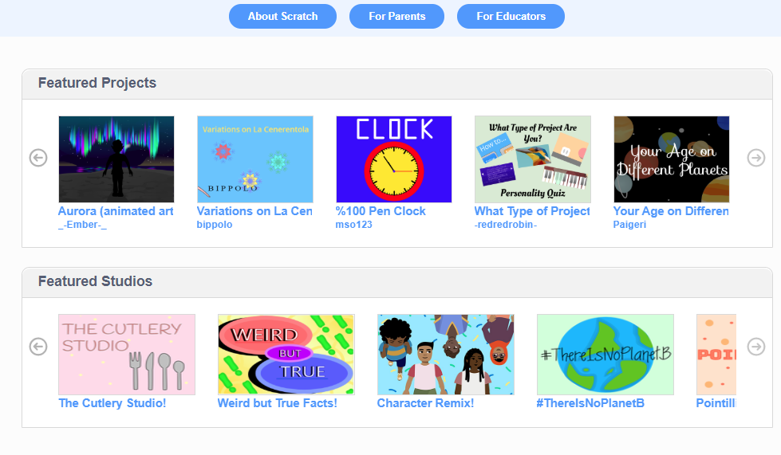
Task: Open Your Age on Different Planets thumbnail
Action: pyautogui.click(x=672, y=159)
